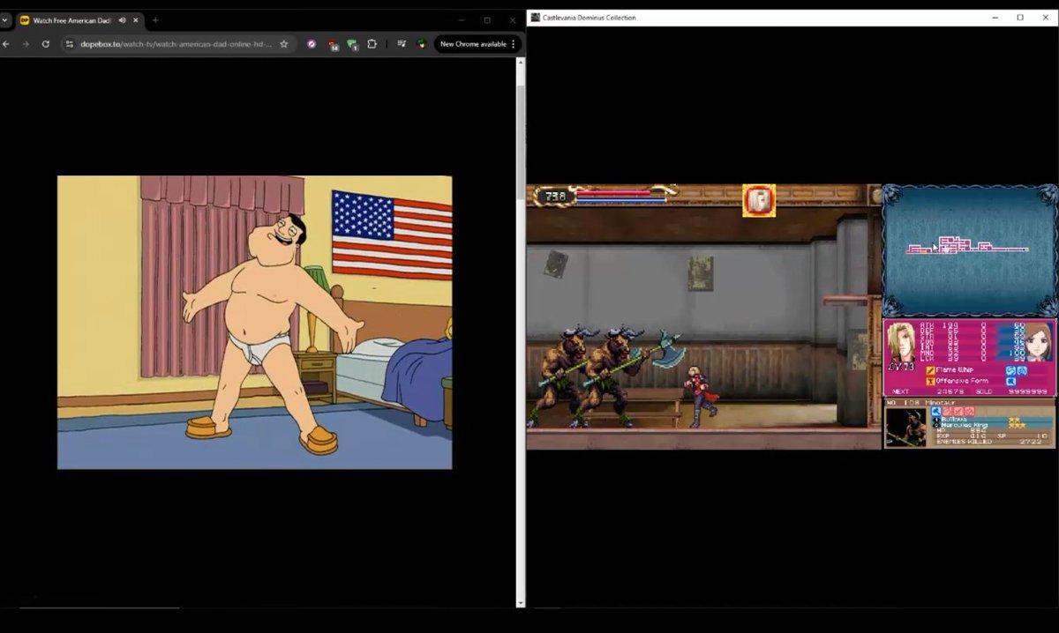The image size is (1059, 633).
Task: Open the red extension showing badge 14
Action: click(333, 44)
